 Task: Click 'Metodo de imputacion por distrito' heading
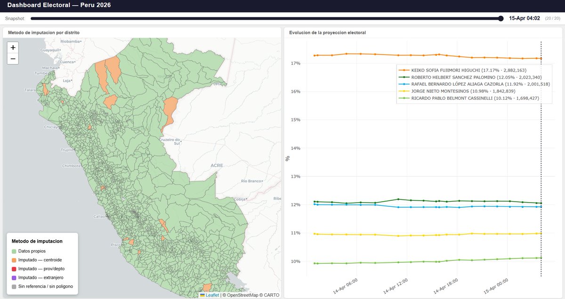44,32
